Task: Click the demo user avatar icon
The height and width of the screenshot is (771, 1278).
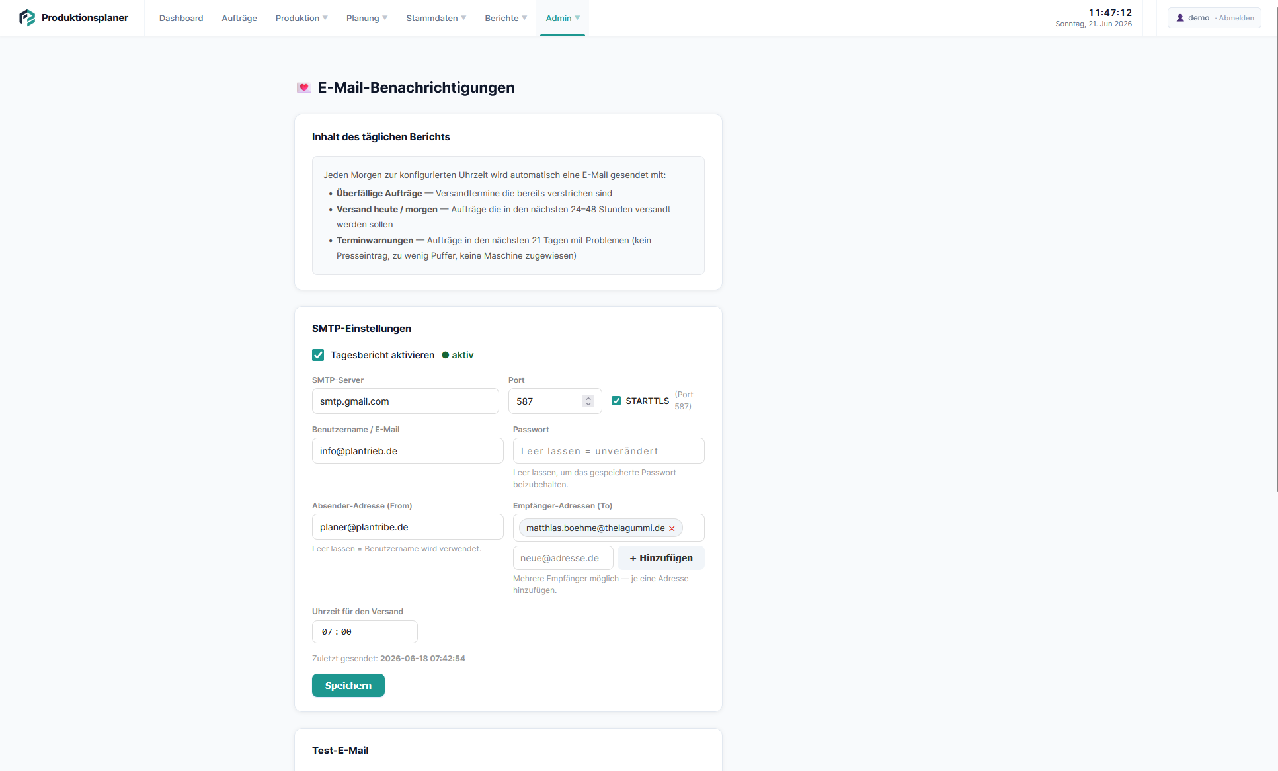Action: tap(1180, 18)
